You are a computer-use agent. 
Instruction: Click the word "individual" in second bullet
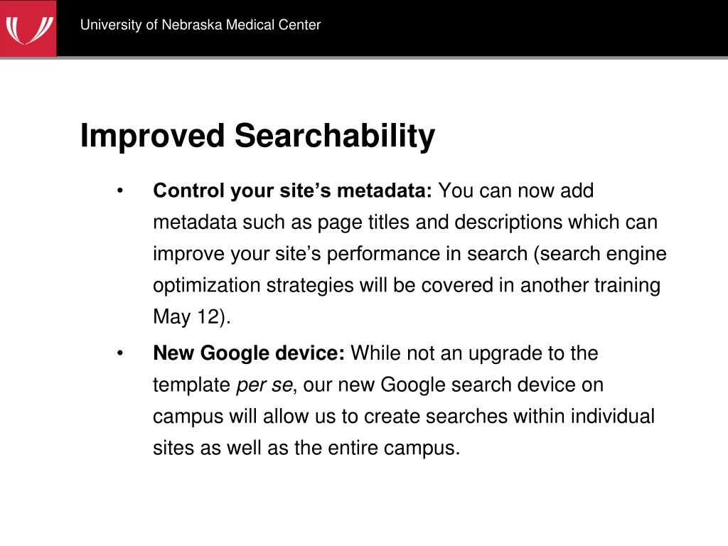click(612, 416)
